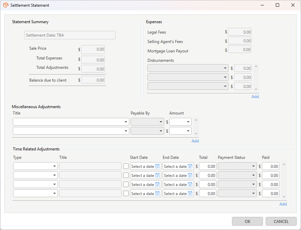Open the calendar for the fourth row's End Date
The width and height of the screenshot is (301, 230).
190,193
